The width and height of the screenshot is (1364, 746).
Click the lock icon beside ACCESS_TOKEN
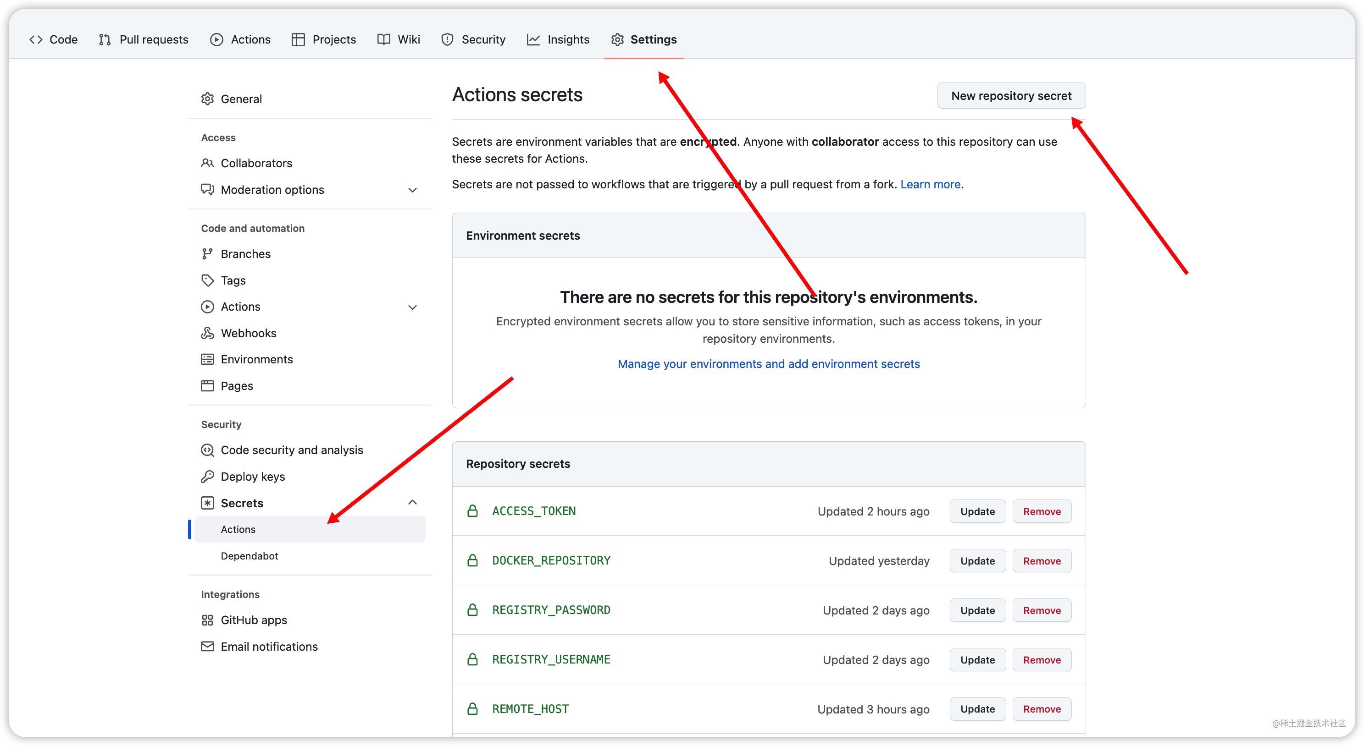coord(473,511)
